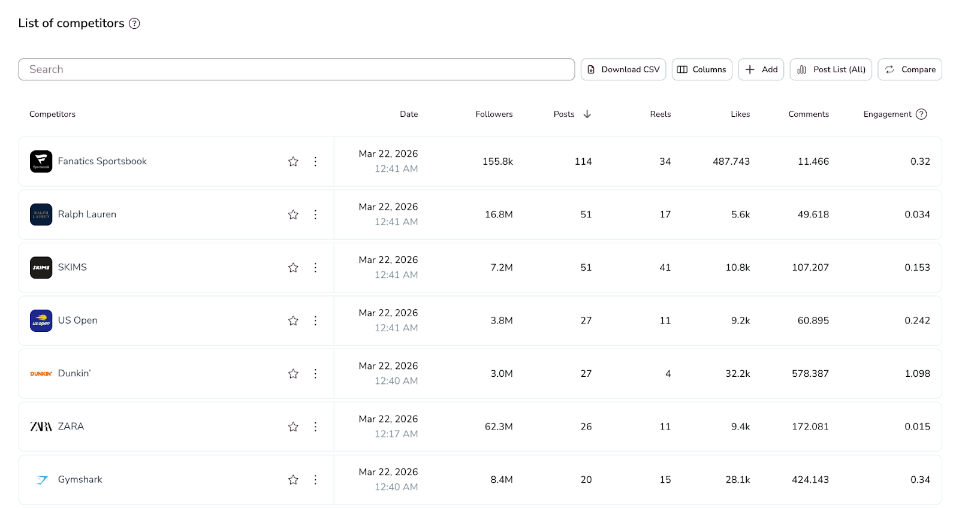959x508 pixels.
Task: Sort the table by Engagement header label
Action: [888, 114]
